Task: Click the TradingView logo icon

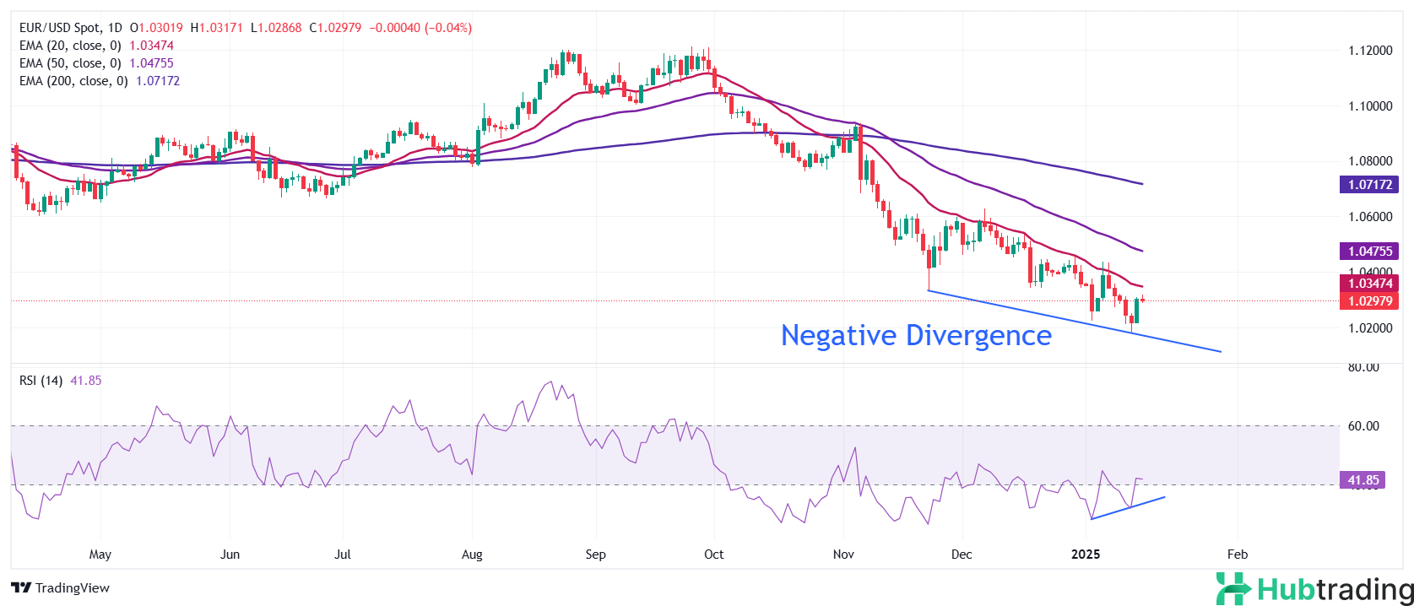Action: click(21, 588)
